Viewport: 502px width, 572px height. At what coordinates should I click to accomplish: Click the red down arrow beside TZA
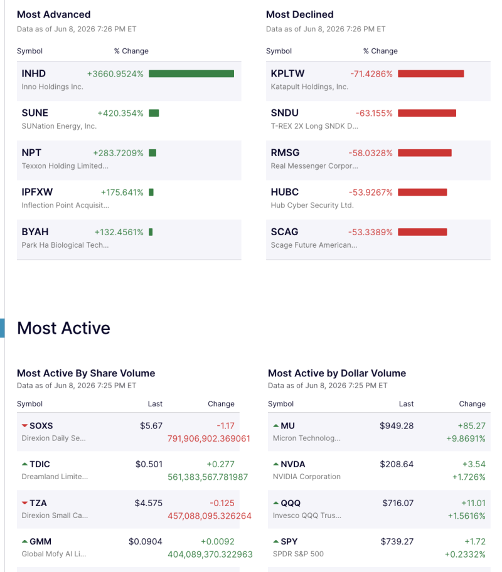click(24, 503)
